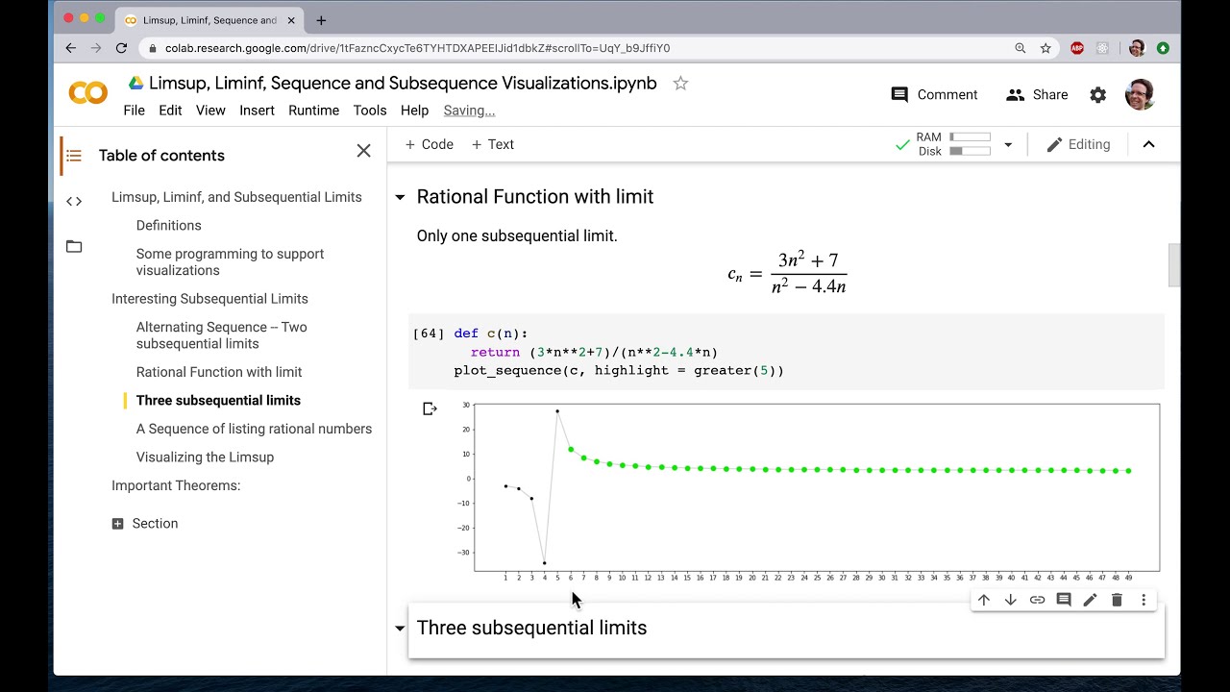
Task: Open the Colab logo home link
Action: pyautogui.click(x=88, y=93)
